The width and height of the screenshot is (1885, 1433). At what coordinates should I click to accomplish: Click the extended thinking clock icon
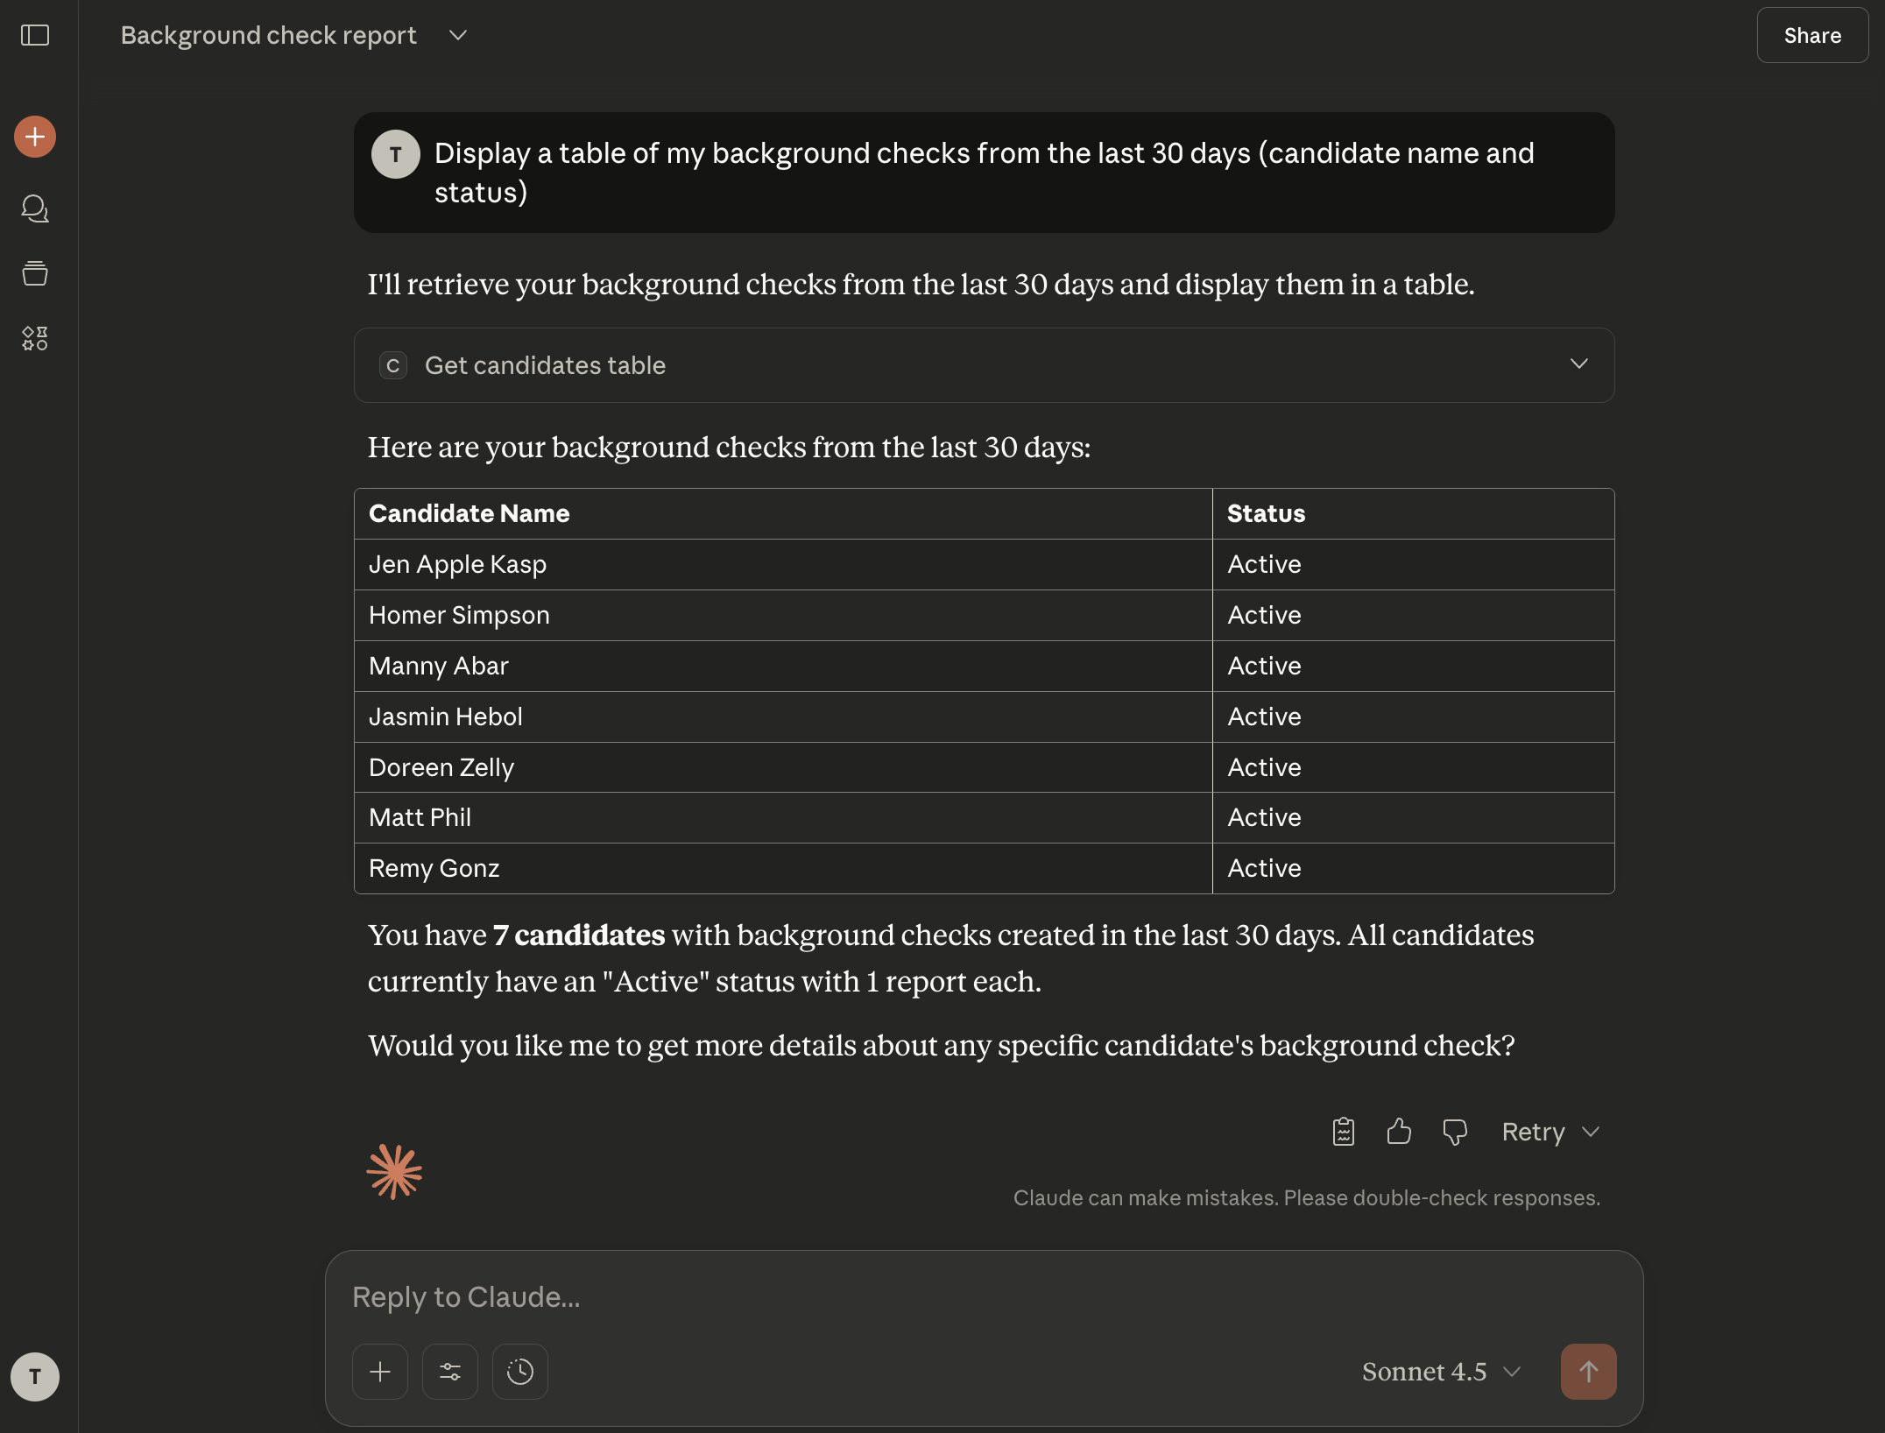(x=520, y=1372)
